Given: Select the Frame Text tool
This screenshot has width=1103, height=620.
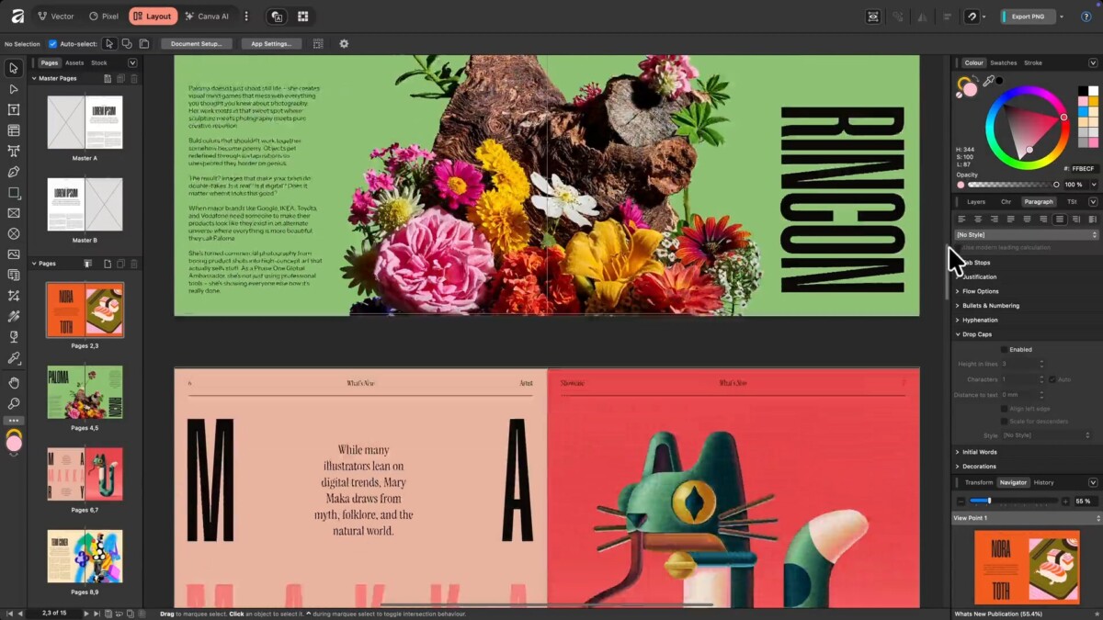Looking at the screenshot, I should [x=14, y=110].
